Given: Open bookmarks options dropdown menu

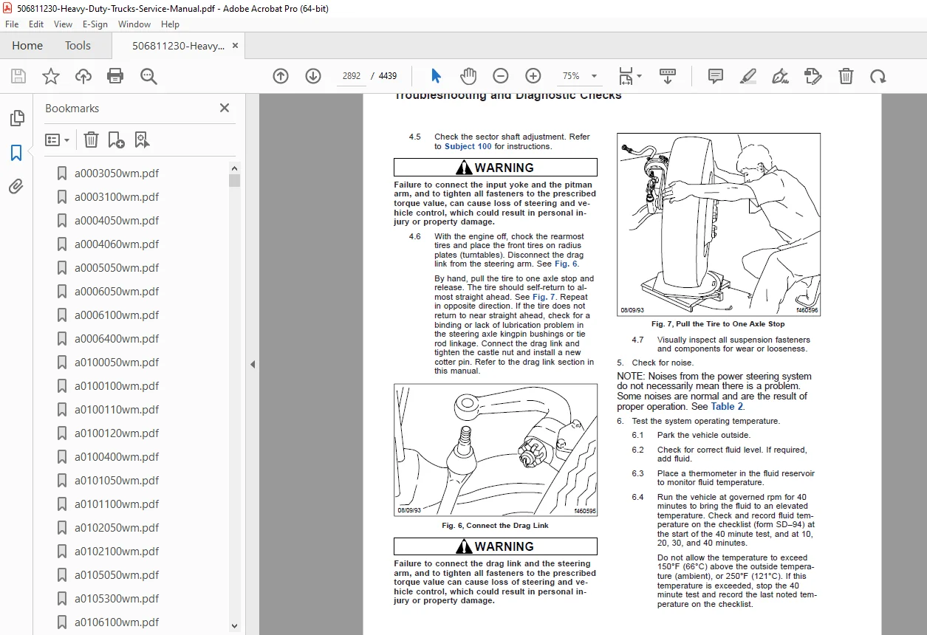Looking at the screenshot, I should [x=57, y=140].
